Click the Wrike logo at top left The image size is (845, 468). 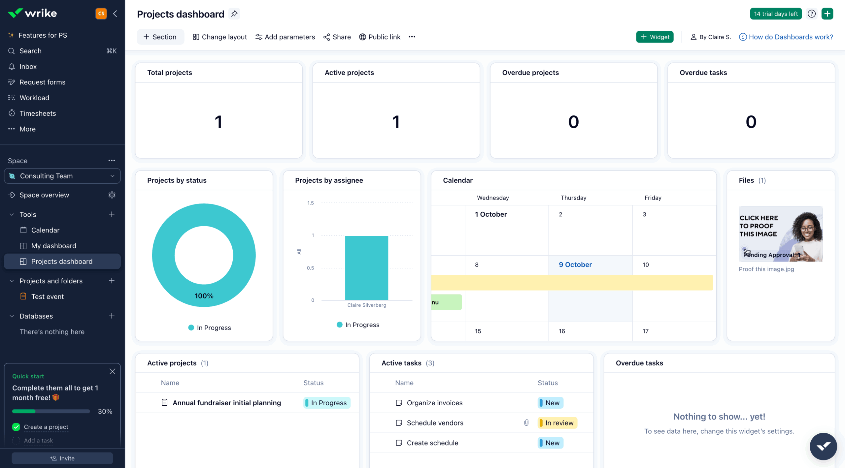[32, 13]
